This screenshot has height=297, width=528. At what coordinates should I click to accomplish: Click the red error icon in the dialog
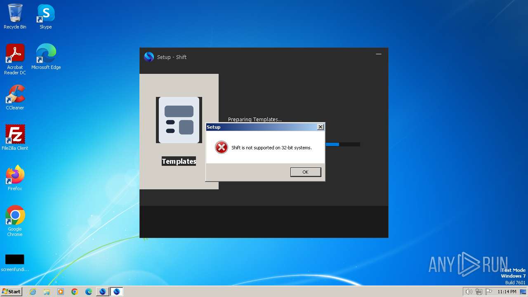222,147
